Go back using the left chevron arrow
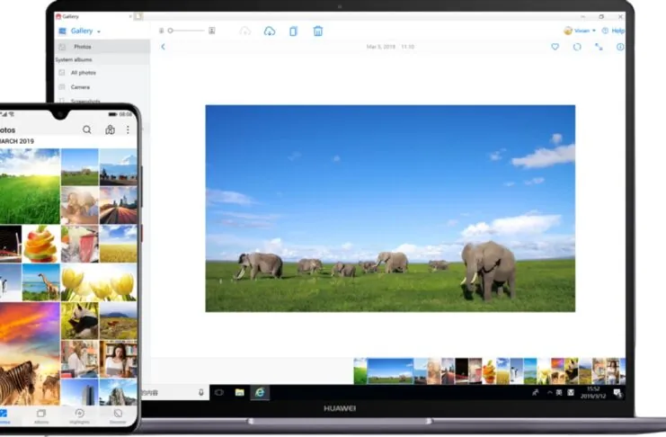Screen dimensions: 666x437 click(x=163, y=47)
